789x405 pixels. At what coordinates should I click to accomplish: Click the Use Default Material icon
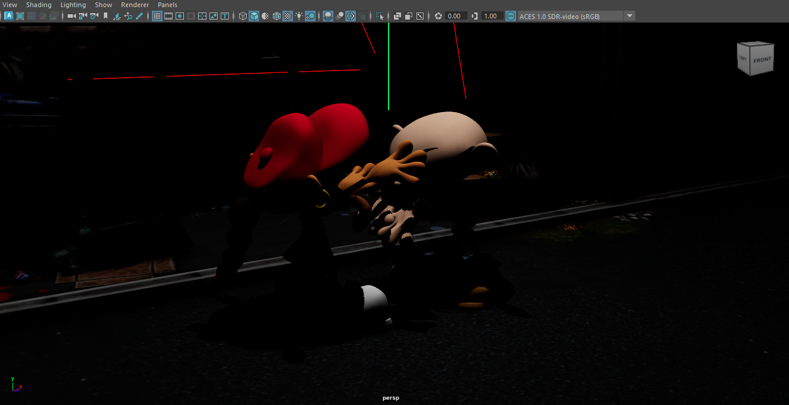265,16
